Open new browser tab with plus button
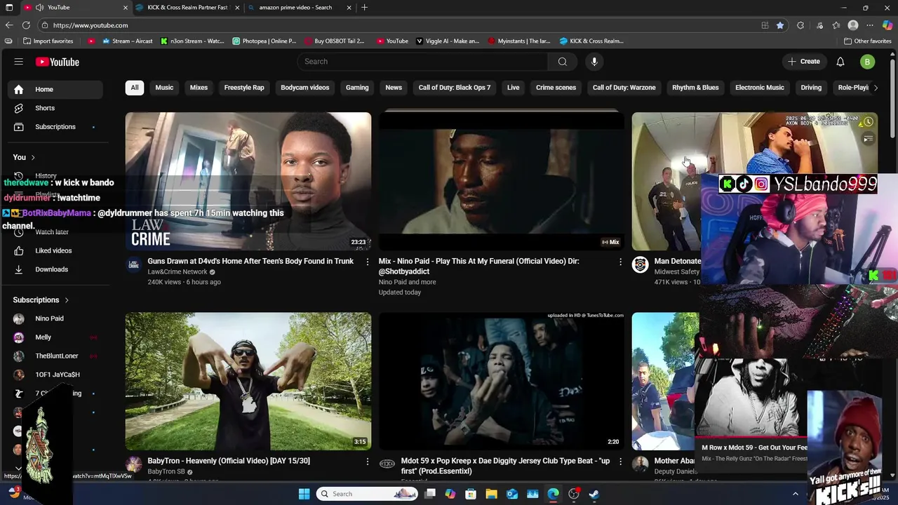898x505 pixels. [x=364, y=8]
